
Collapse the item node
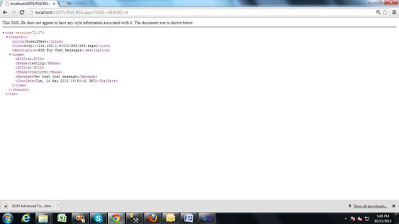tap(10, 55)
